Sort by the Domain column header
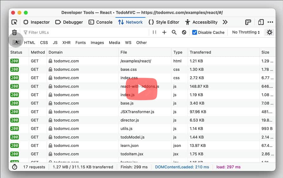This screenshot has width=283, height=178. pyautogui.click(x=82, y=52)
